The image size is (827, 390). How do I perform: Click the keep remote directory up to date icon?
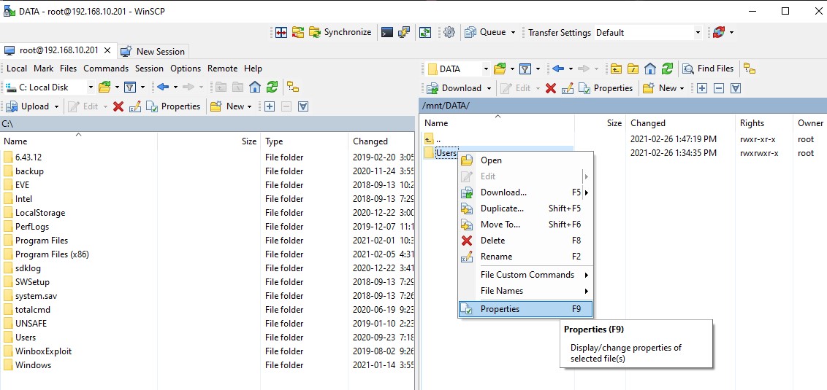pyautogui.click(x=425, y=32)
